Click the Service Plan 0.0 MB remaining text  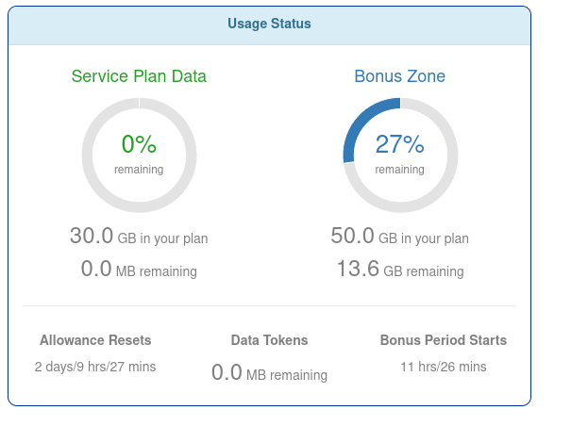tap(139, 270)
